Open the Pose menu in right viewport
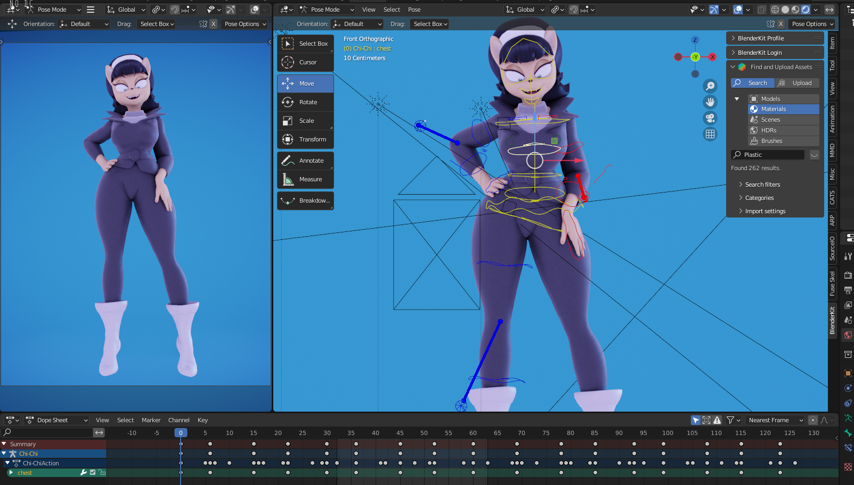The height and width of the screenshot is (485, 854). pos(414,10)
